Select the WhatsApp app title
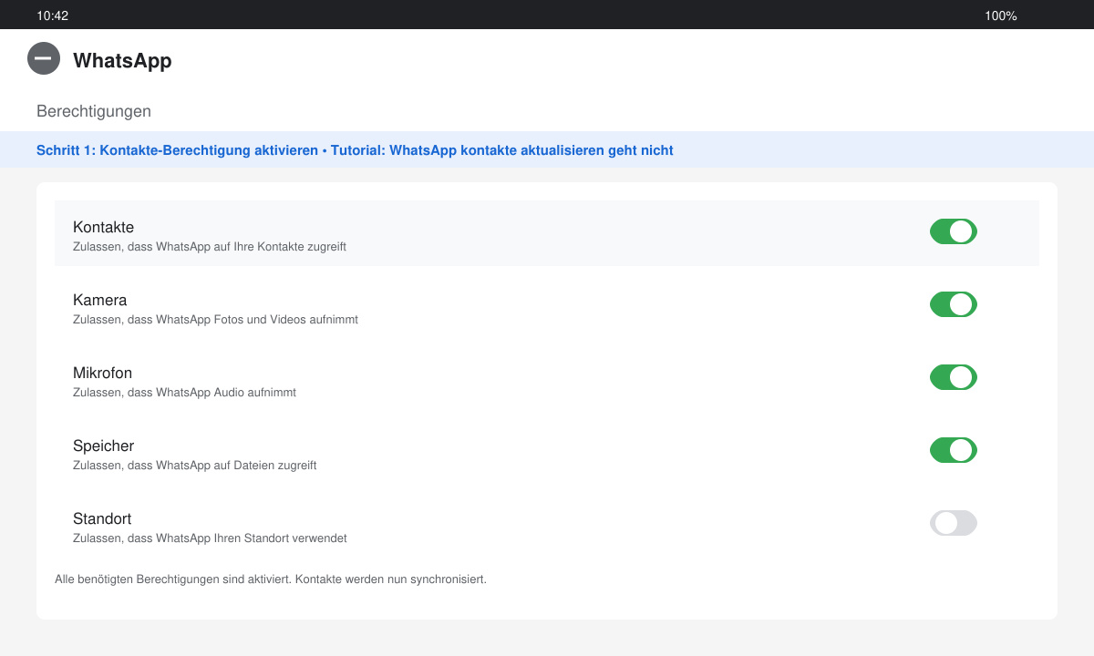The height and width of the screenshot is (656, 1094). 122,61
